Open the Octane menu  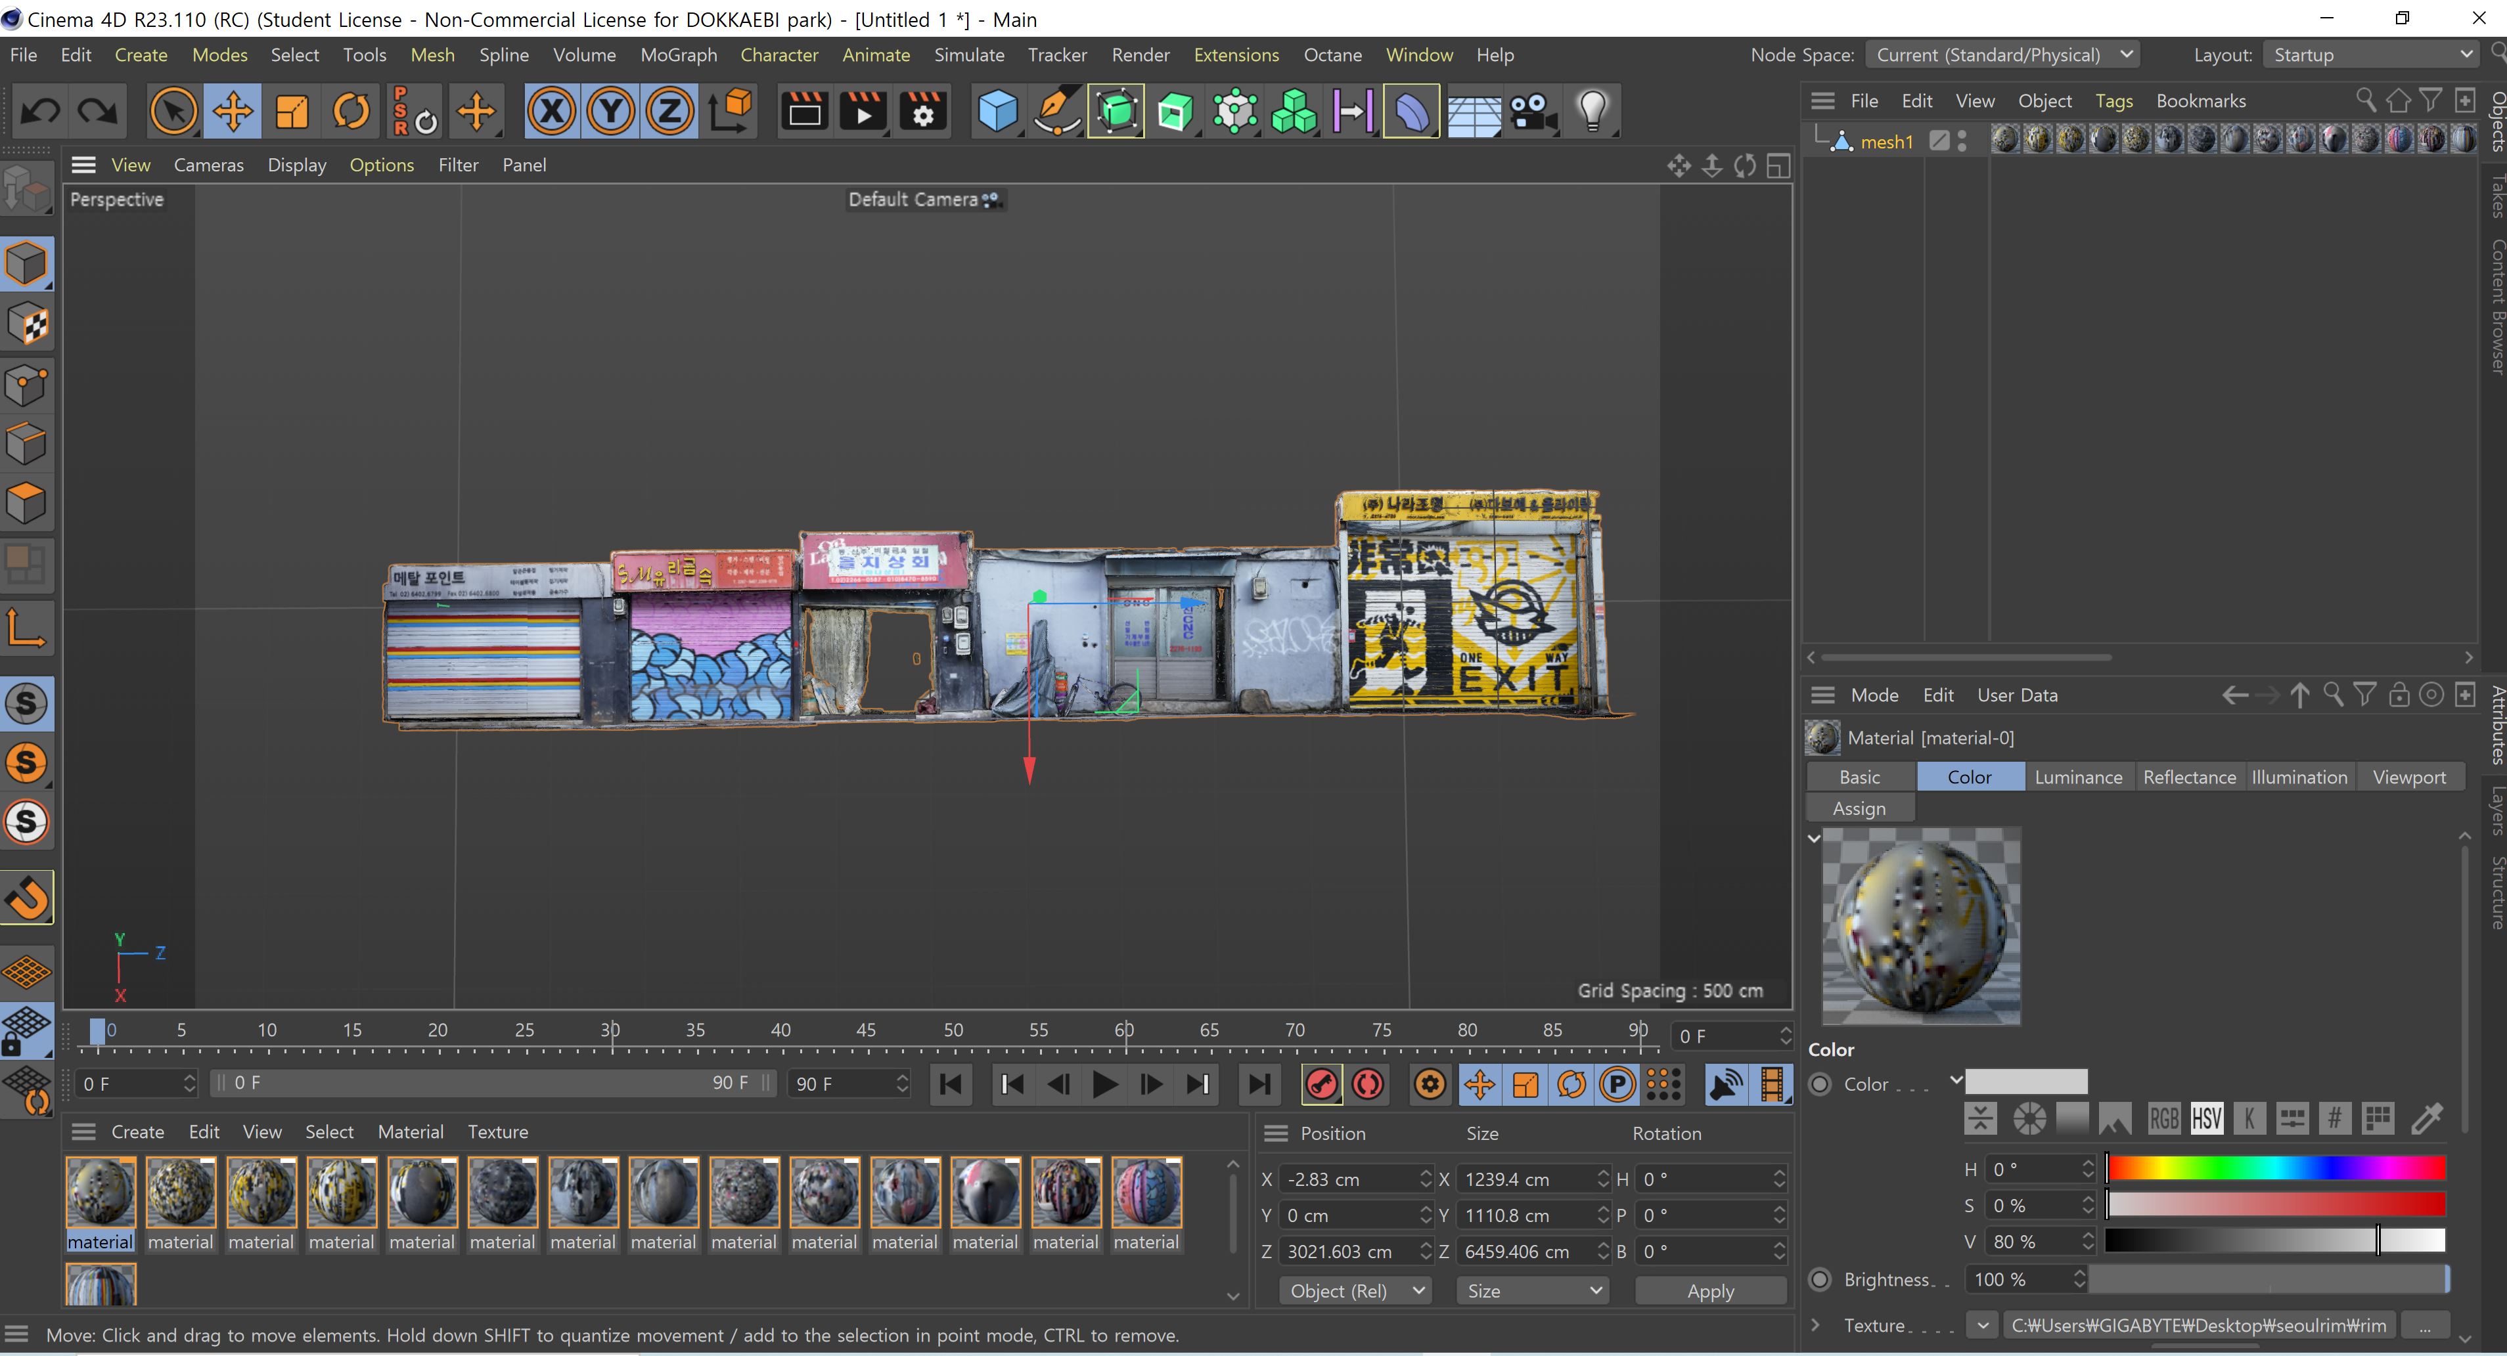tap(1332, 55)
